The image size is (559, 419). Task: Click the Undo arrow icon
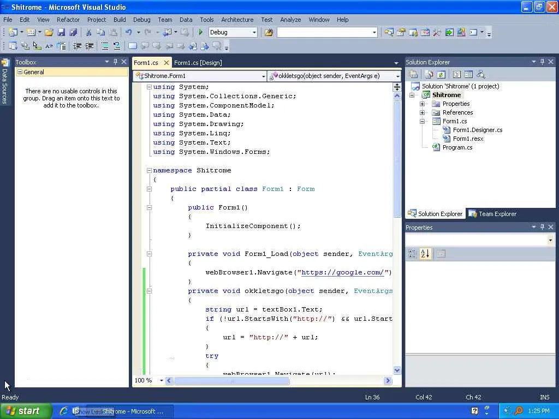tap(128, 33)
